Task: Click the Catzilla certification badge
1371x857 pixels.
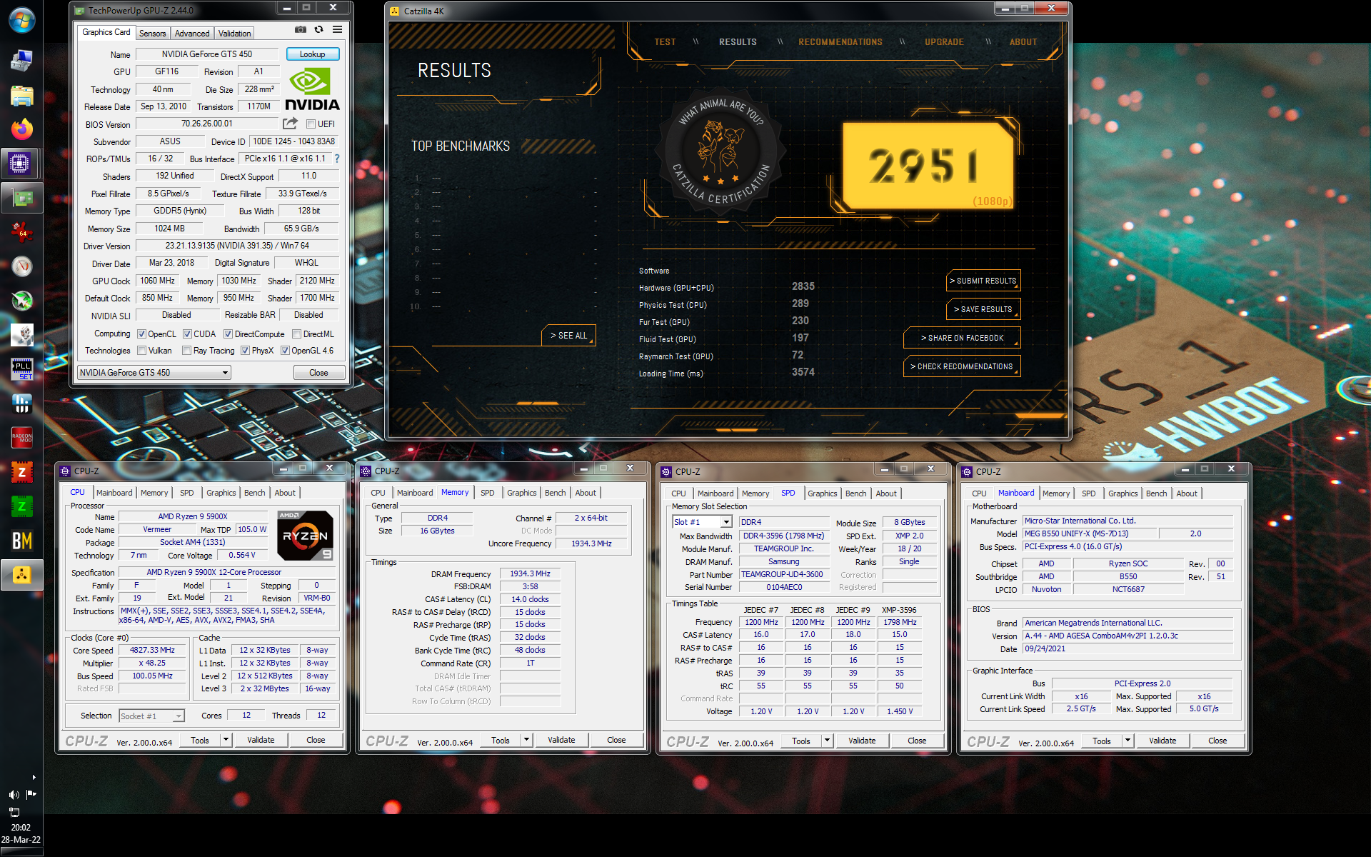Action: click(721, 152)
